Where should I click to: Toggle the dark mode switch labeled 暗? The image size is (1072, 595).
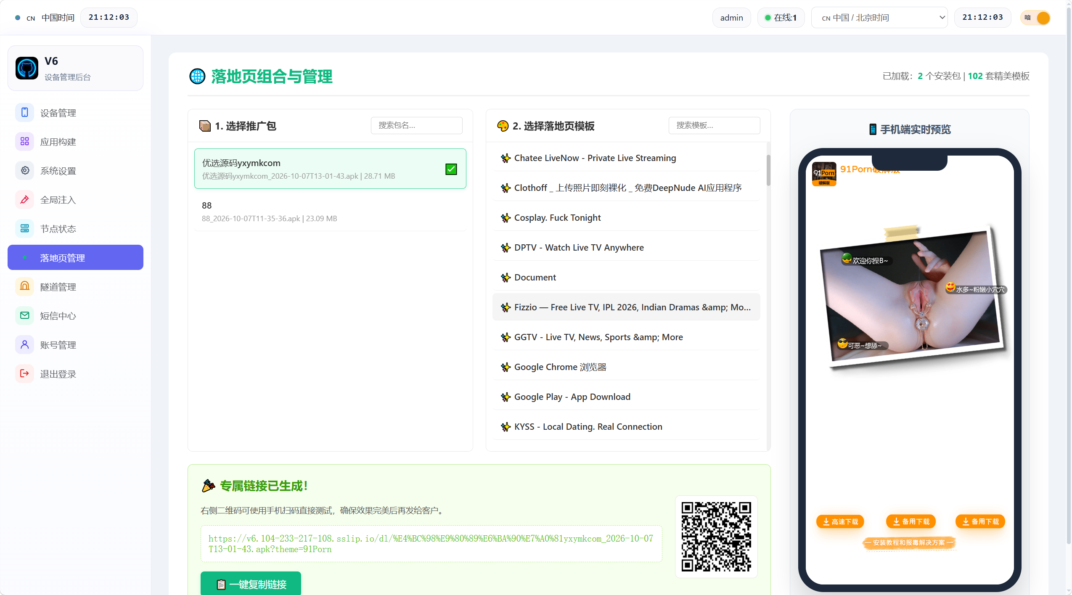[x=1036, y=18]
